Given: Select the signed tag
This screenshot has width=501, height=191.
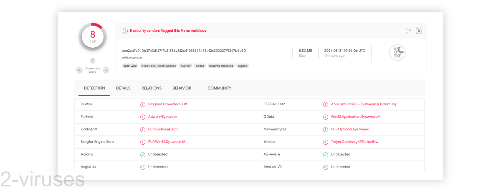Looking at the screenshot, I should click(243, 66).
